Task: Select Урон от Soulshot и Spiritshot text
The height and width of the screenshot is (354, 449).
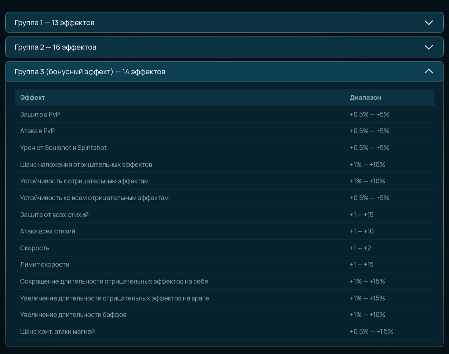Action: point(63,148)
